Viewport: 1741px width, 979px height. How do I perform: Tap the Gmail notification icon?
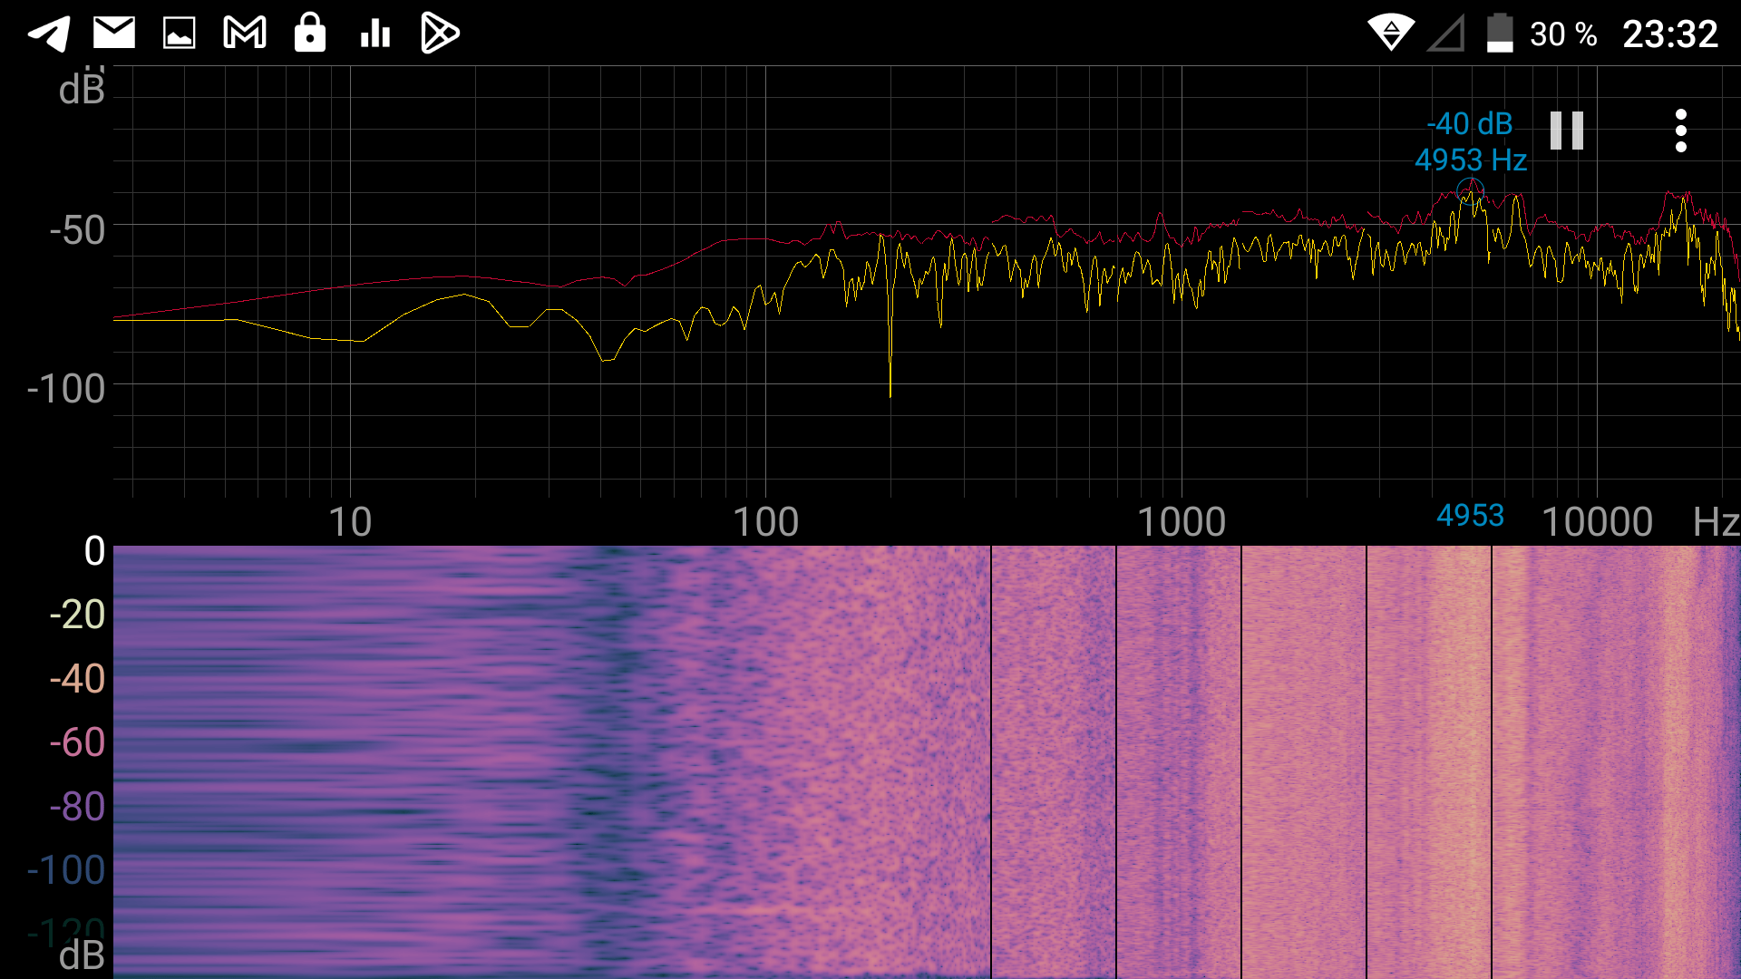pyautogui.click(x=245, y=34)
